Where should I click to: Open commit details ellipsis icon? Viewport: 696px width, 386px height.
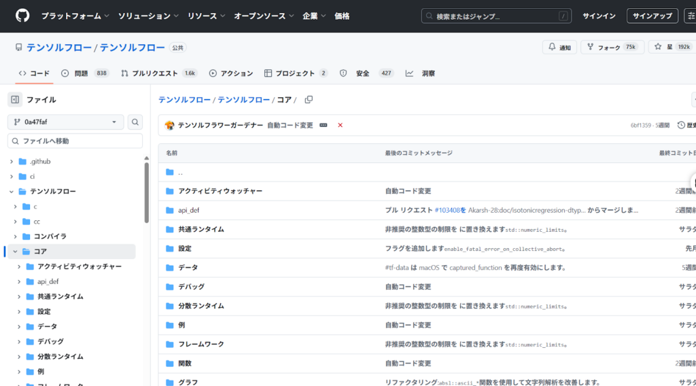coord(324,126)
